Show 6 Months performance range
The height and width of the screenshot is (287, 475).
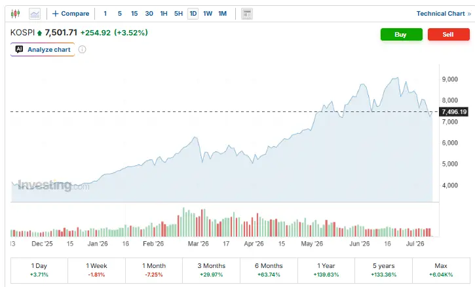[x=269, y=271]
